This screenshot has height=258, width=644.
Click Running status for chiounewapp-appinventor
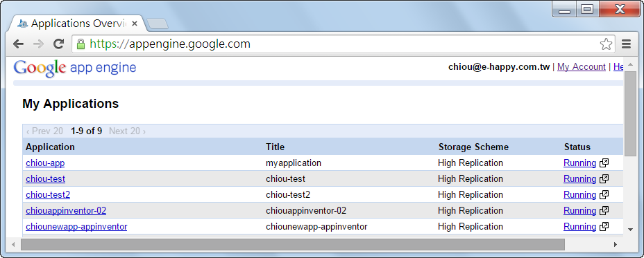pyautogui.click(x=579, y=227)
